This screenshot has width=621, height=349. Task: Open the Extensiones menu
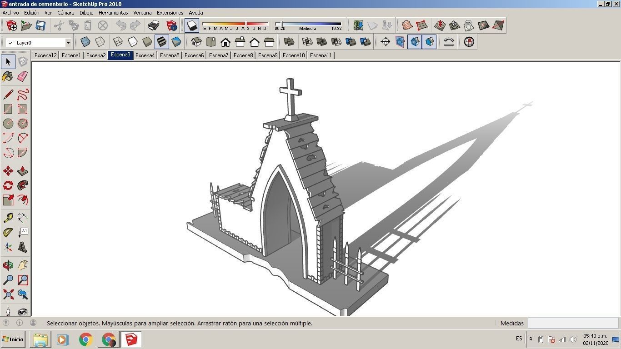click(170, 13)
